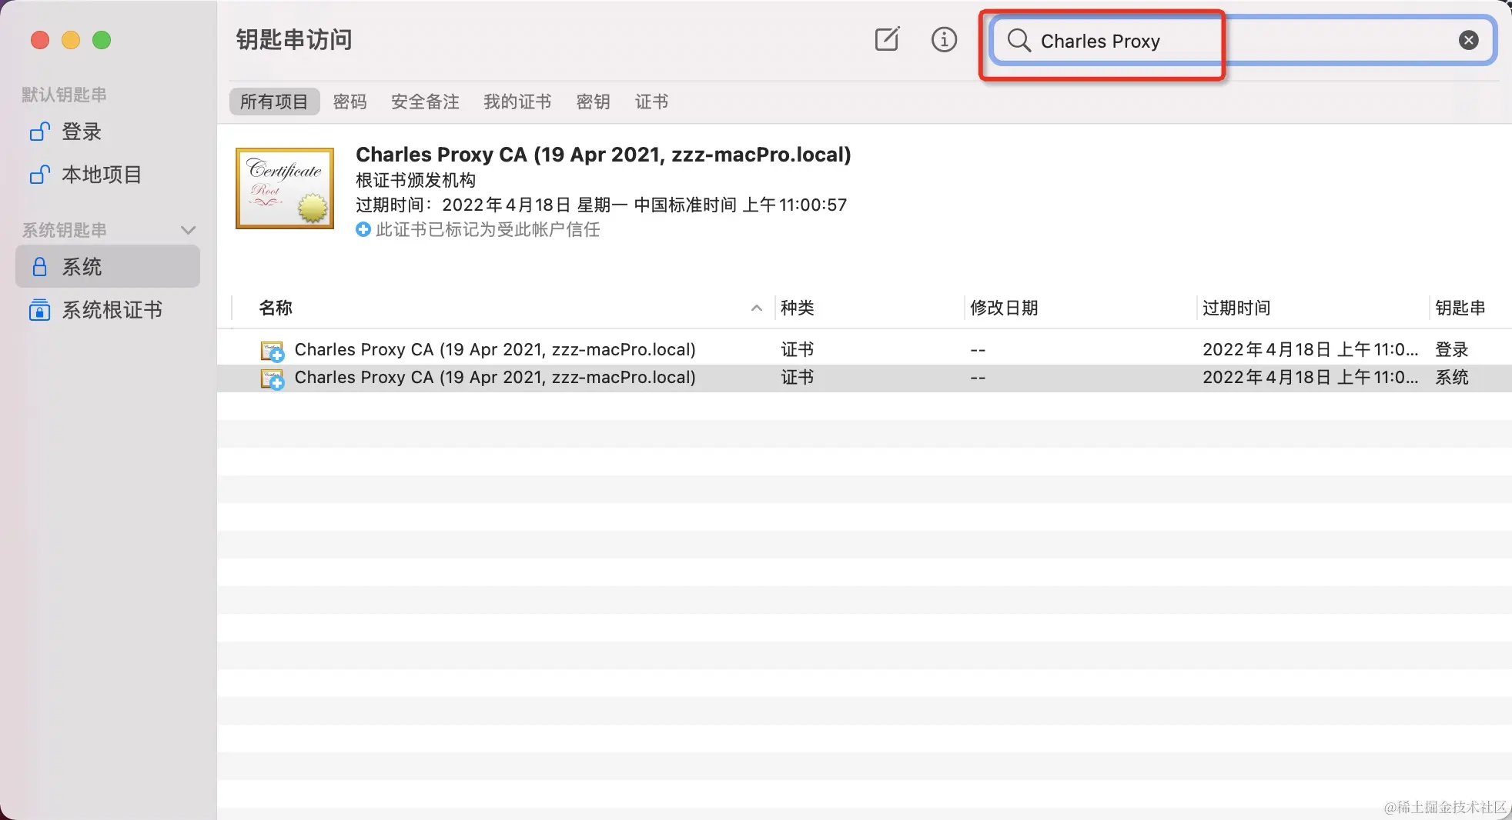This screenshot has width=1512, height=820.
Task: Sort the list by 种类 column
Action: pyautogui.click(x=798, y=308)
